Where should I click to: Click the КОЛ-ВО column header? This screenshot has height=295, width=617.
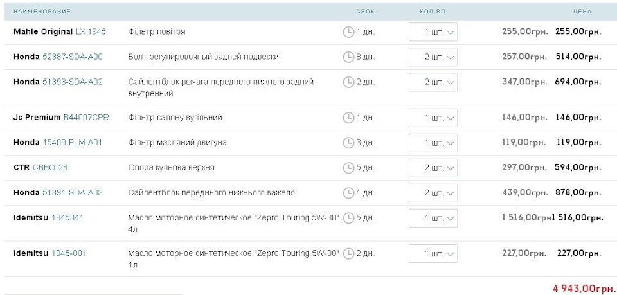(x=433, y=12)
